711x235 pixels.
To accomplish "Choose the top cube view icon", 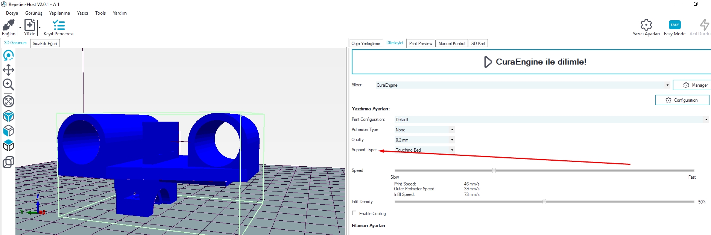I will click(8, 146).
